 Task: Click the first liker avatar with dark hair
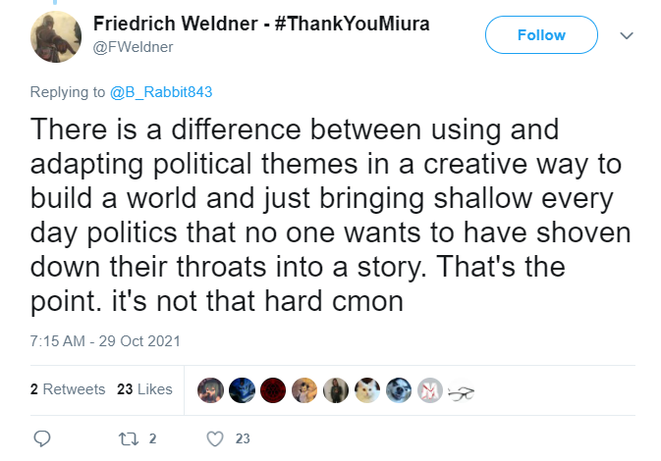tap(210, 390)
